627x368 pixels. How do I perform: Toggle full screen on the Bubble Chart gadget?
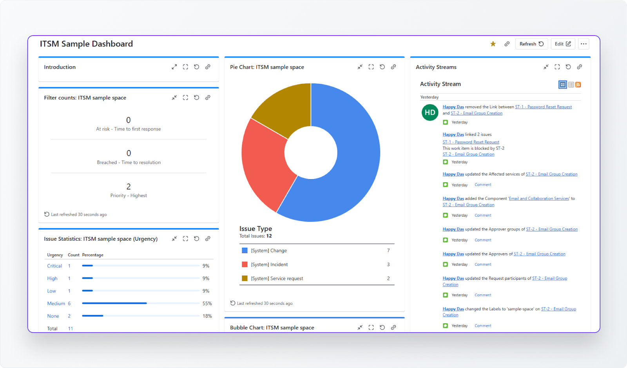click(x=371, y=327)
